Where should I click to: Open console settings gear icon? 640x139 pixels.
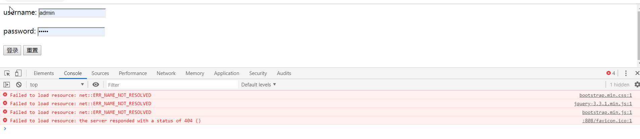637,85
